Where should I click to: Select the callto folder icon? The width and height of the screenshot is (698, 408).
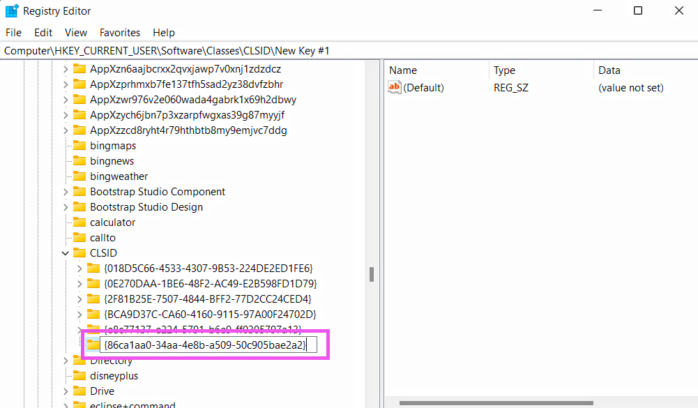(x=79, y=237)
